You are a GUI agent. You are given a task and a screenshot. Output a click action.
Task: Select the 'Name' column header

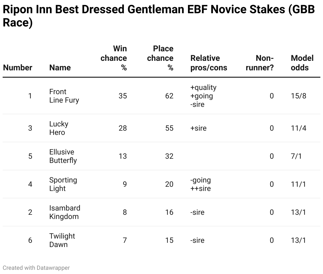click(60, 67)
